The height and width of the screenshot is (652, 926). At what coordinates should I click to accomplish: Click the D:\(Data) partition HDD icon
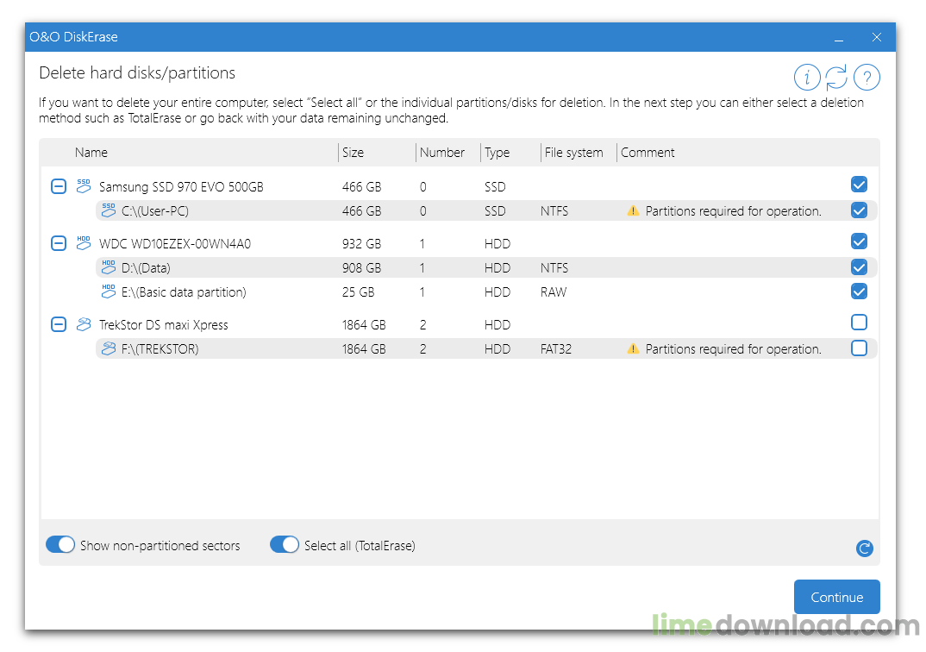point(108,267)
